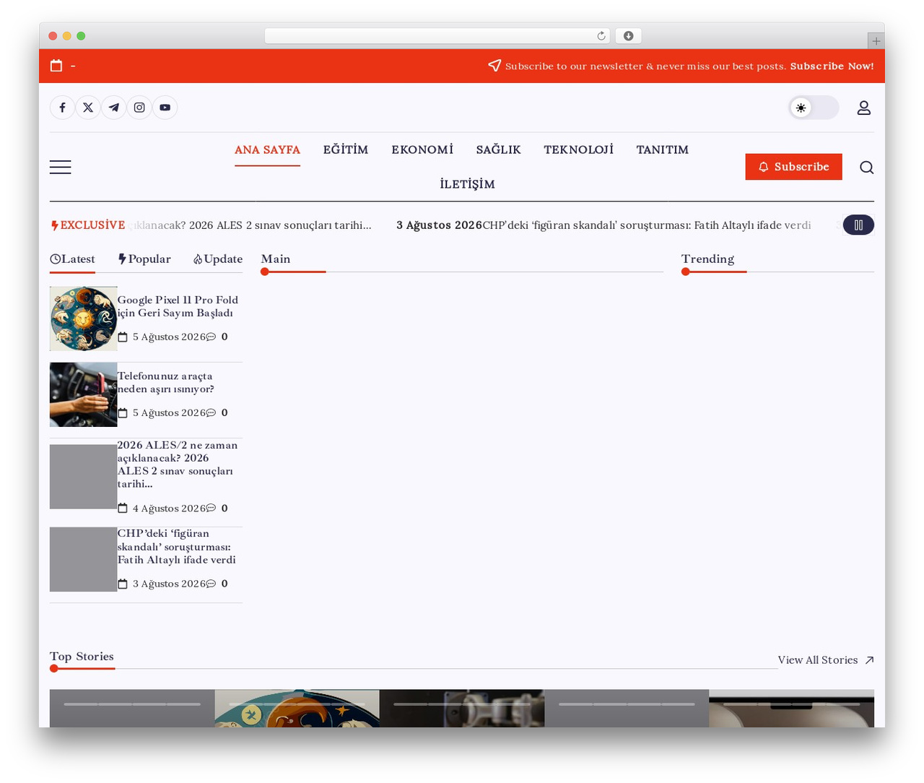
Task: Pause the exclusive news ticker
Action: tap(858, 225)
